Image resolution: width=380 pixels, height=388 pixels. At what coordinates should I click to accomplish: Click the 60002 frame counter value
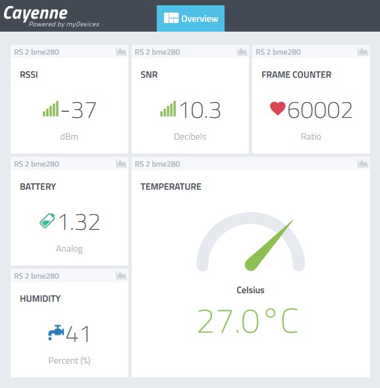320,110
